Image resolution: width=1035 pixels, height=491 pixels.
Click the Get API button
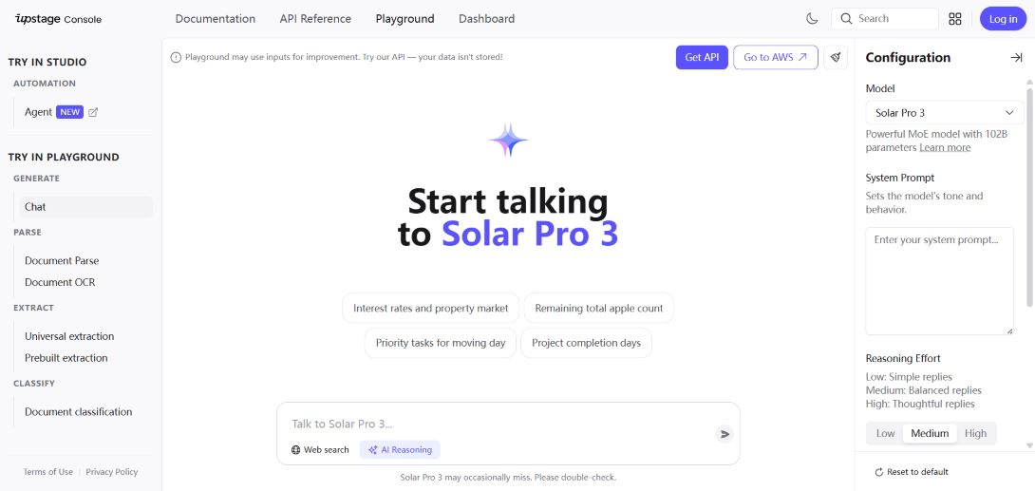702,57
